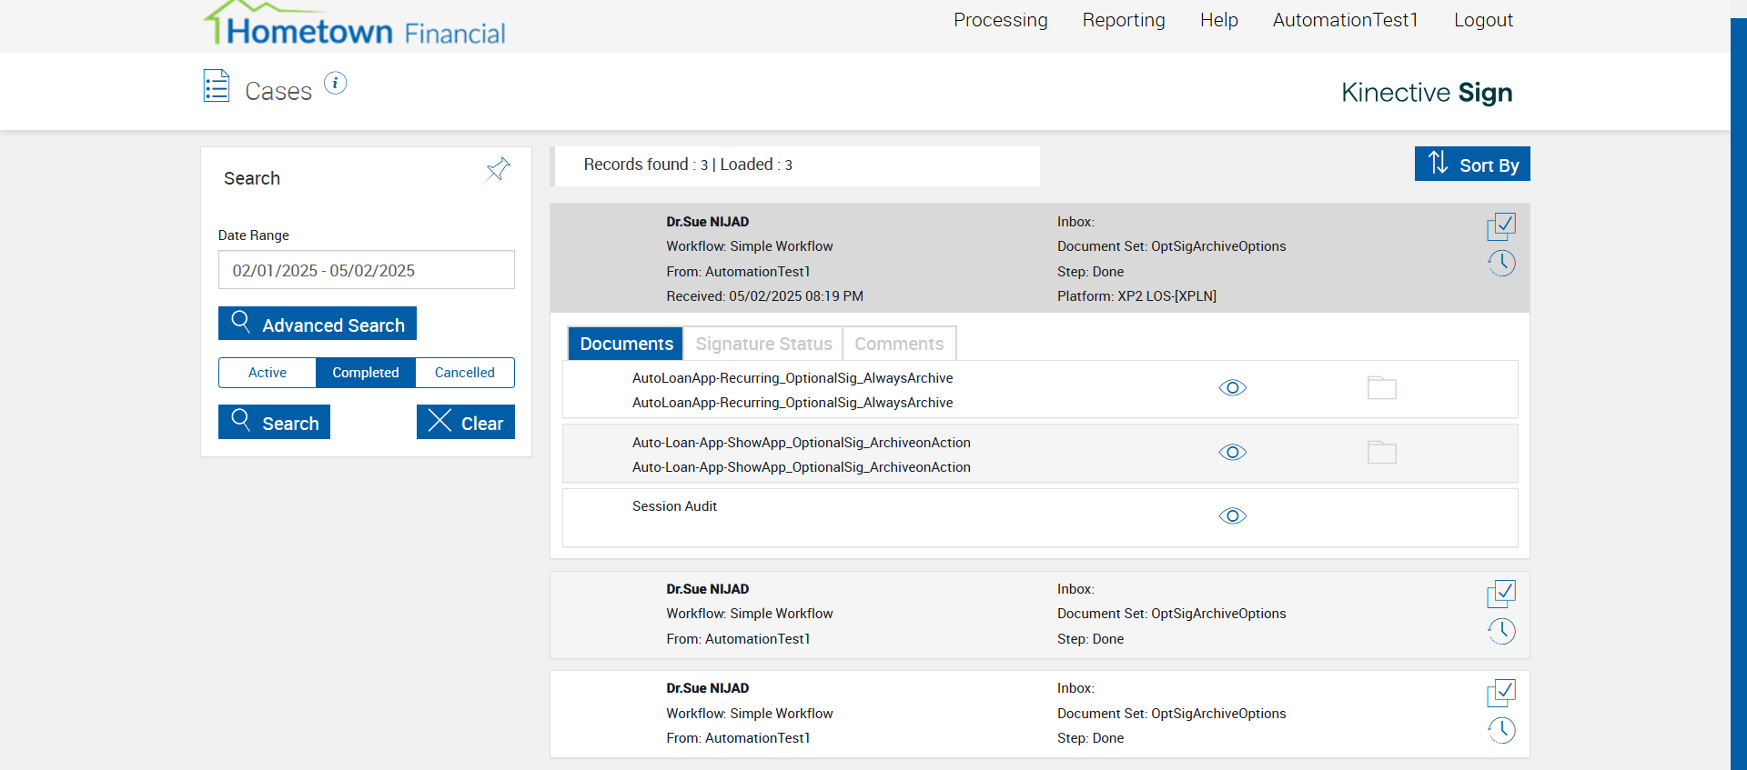1747x770 pixels.
Task: Open the Processing menu
Action: pyautogui.click(x=1000, y=20)
